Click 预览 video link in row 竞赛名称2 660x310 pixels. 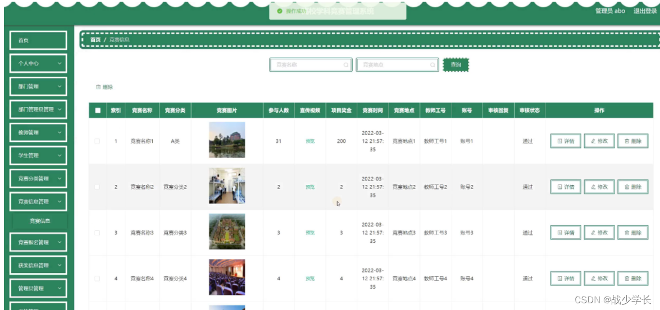point(310,187)
